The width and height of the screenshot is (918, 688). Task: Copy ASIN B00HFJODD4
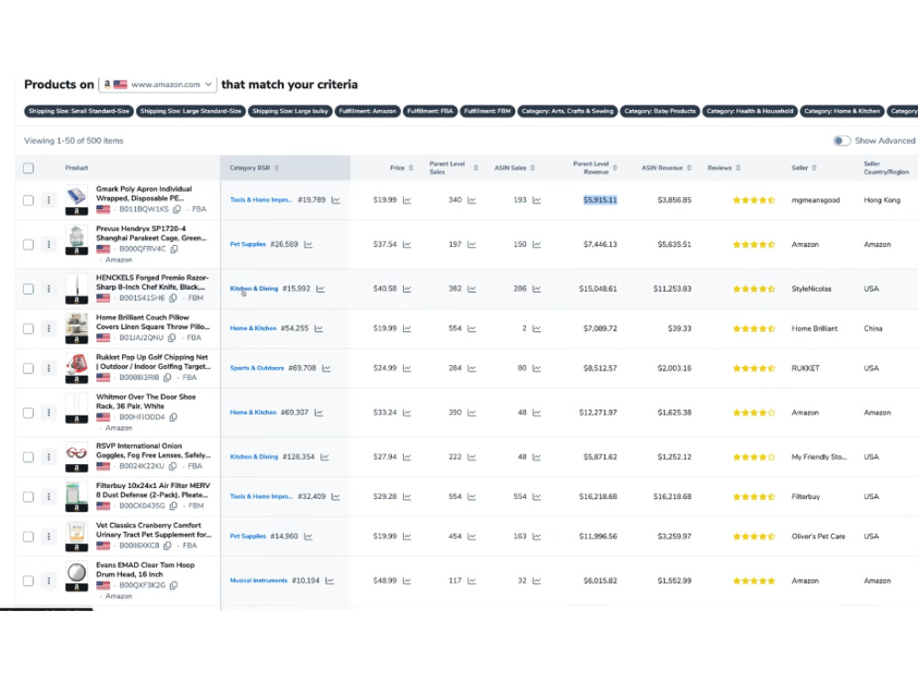(174, 417)
